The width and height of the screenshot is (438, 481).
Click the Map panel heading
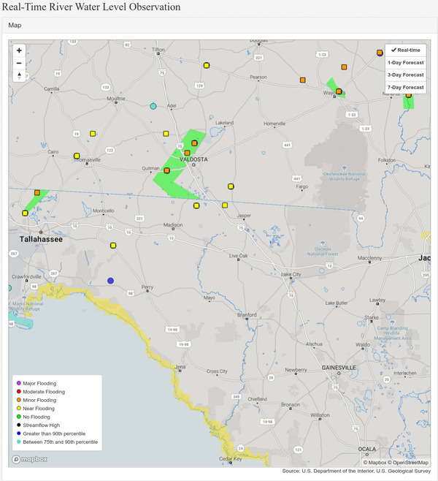(15, 25)
